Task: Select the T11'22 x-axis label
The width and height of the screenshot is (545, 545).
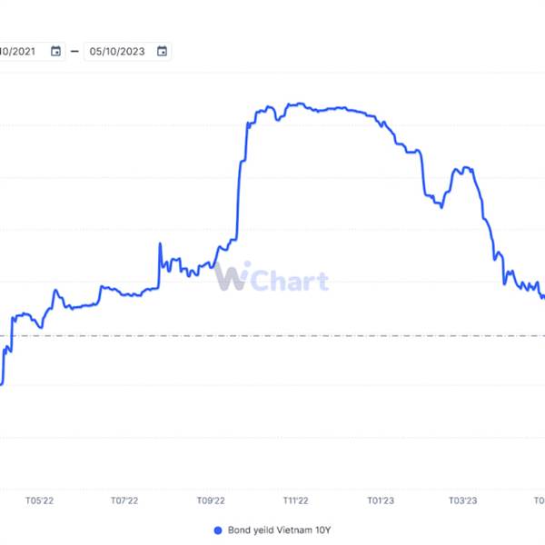Action: [x=295, y=500]
